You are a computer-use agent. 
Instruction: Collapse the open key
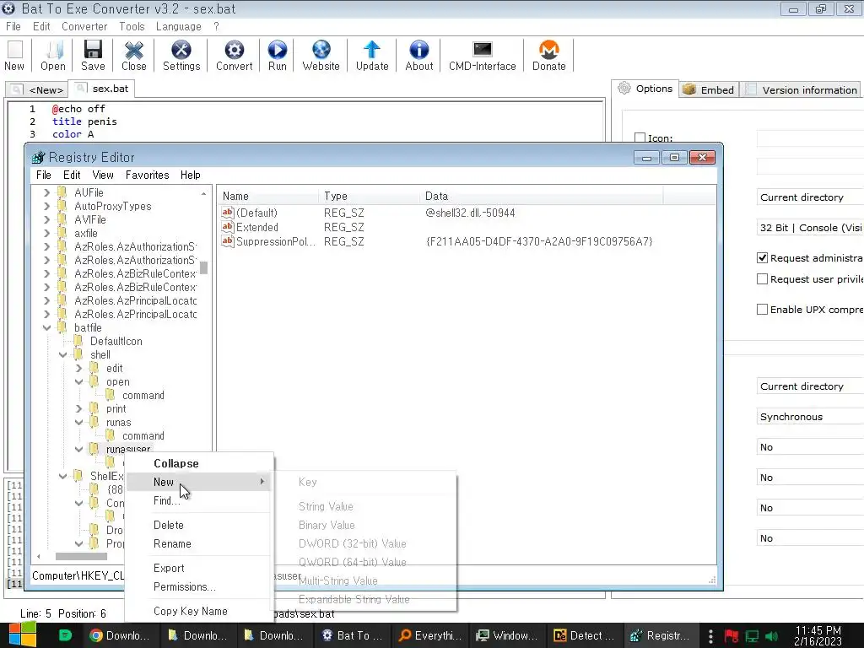pos(78,382)
